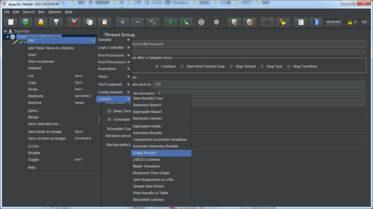The height and width of the screenshot is (209, 373).
Task: Expand the Pre Processors submenu
Action: 114,55
